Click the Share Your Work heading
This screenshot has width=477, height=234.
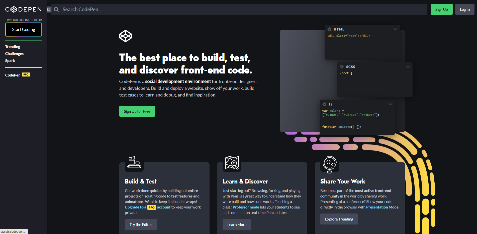343,181
